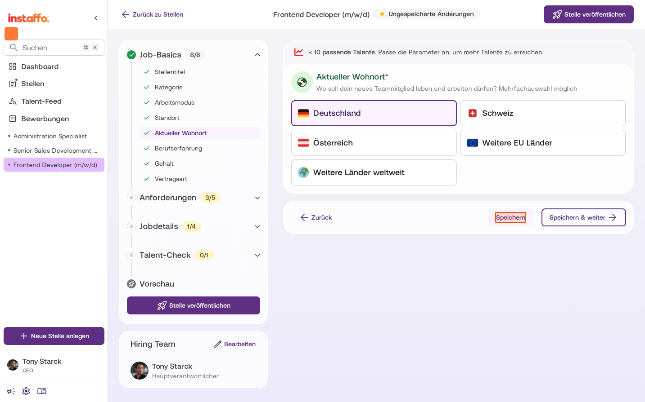Open the book documentation icon
The width and height of the screenshot is (645, 402).
42,391
